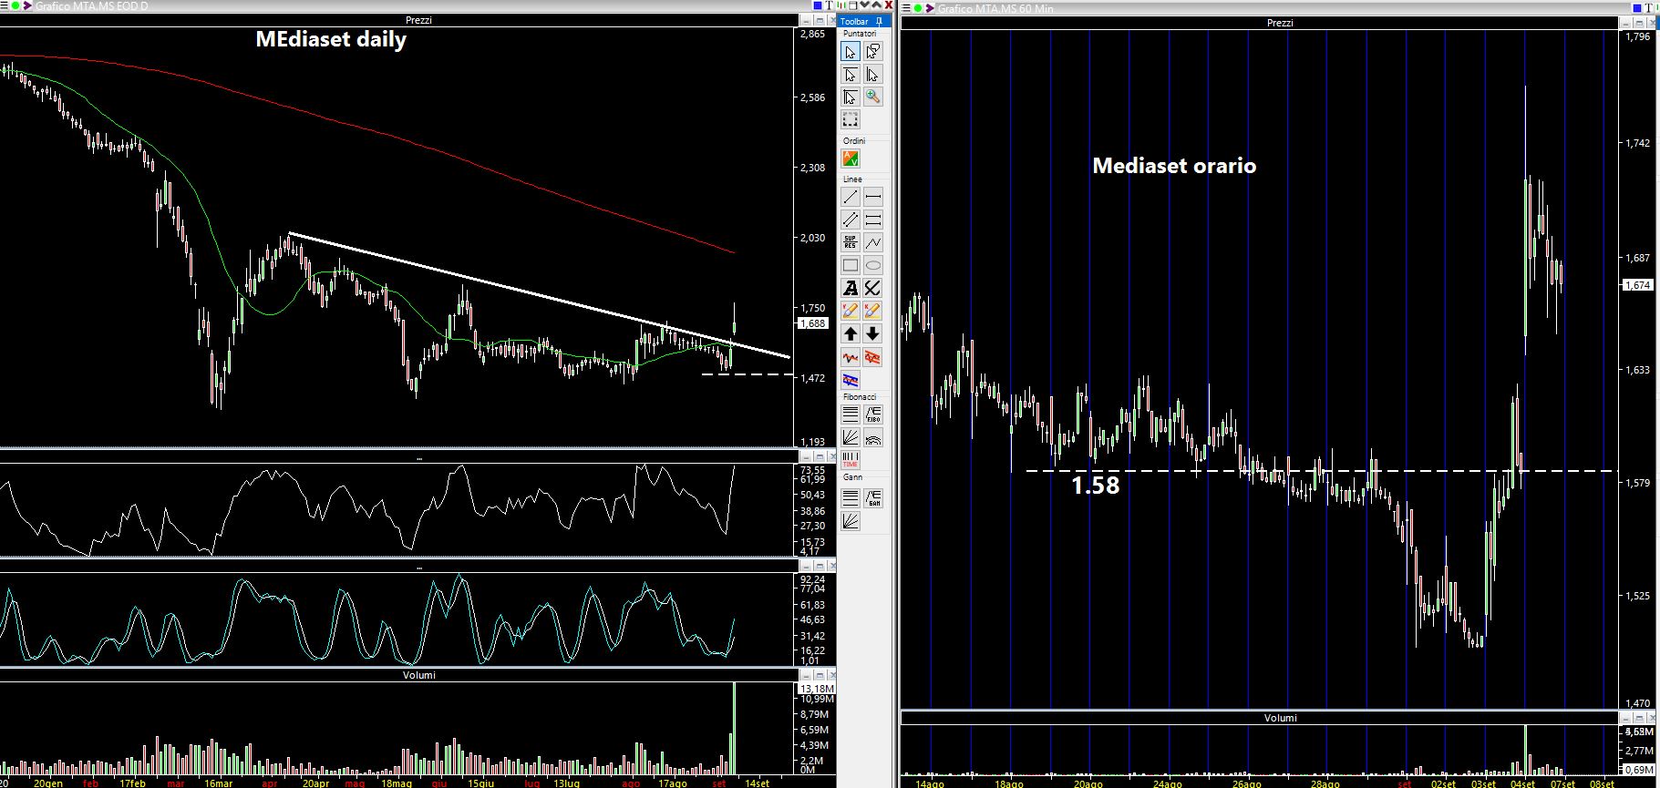The width and height of the screenshot is (1660, 788).
Task: Select the right eraser pencil tool
Action: point(872,311)
